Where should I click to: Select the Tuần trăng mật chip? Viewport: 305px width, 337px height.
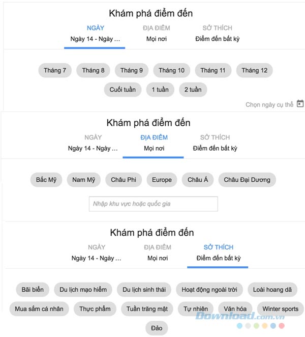(x=147, y=309)
